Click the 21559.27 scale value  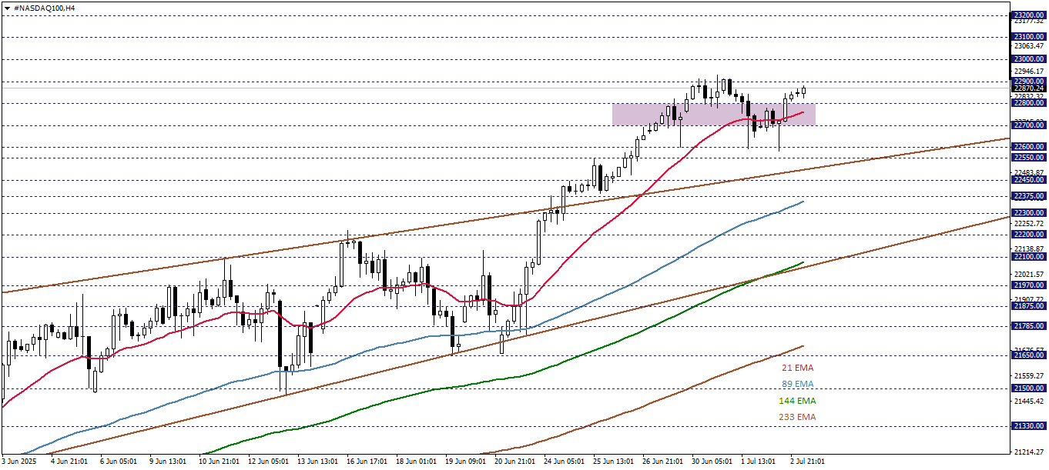click(1030, 376)
